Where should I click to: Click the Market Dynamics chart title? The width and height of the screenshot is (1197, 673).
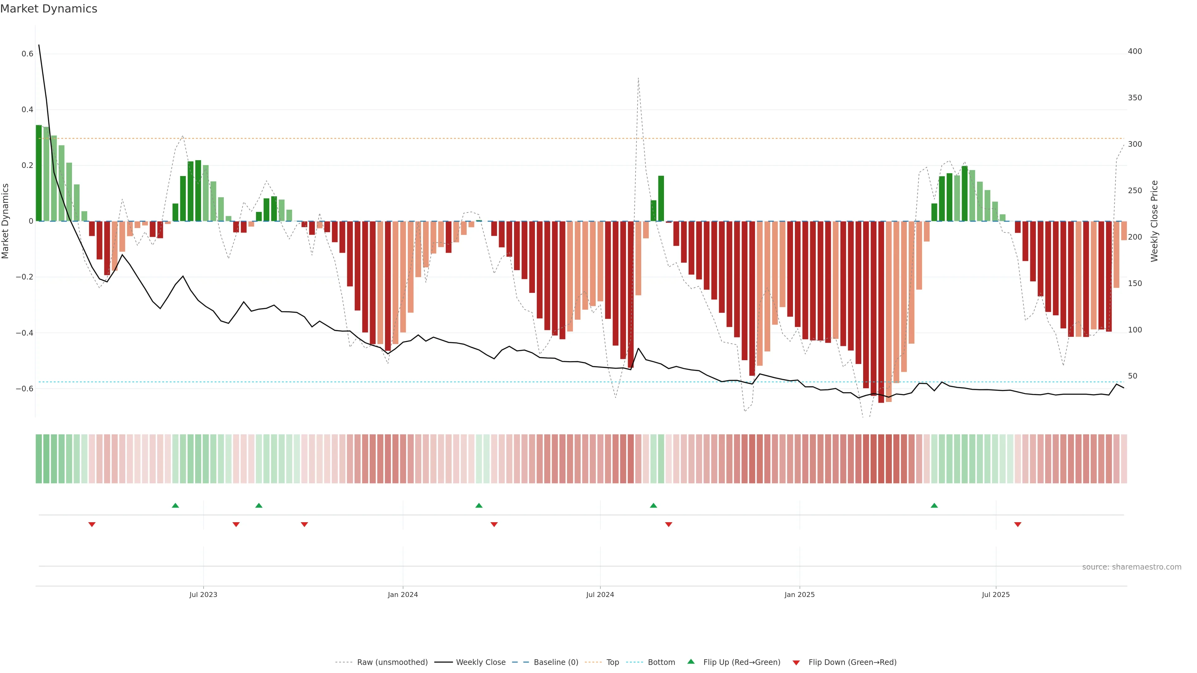click(x=49, y=9)
